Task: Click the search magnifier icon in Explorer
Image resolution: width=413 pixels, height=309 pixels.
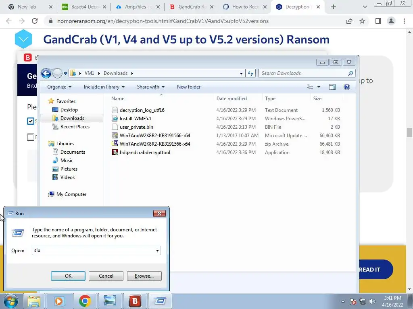Action: coord(350,73)
